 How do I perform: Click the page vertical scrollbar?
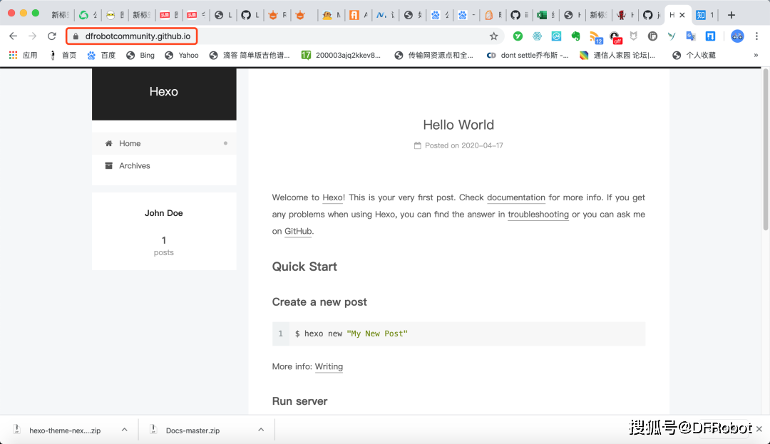pos(765,149)
